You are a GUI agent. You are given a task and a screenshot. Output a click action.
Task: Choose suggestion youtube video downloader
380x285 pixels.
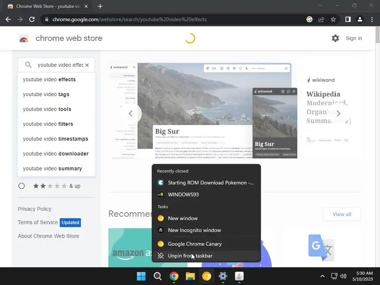(x=56, y=154)
